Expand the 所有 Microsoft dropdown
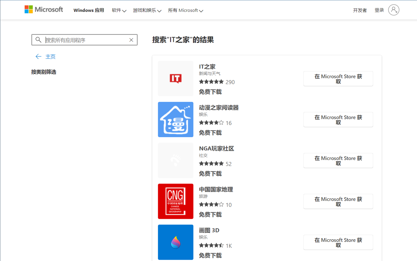 186,10
